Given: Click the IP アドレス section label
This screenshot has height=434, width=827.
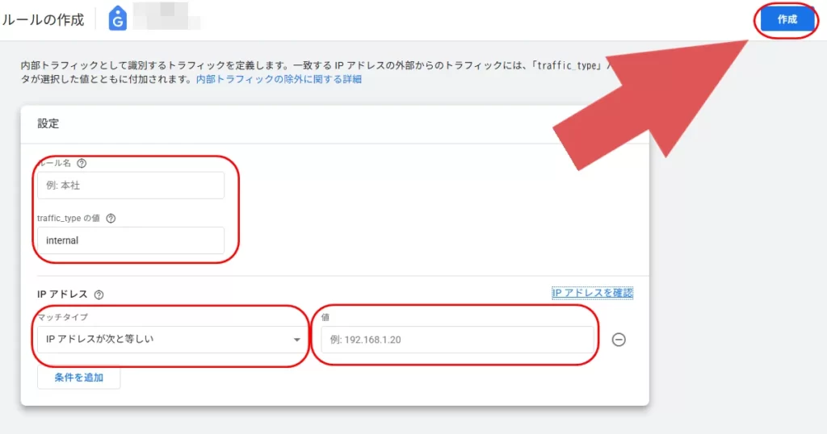Looking at the screenshot, I should (62, 294).
